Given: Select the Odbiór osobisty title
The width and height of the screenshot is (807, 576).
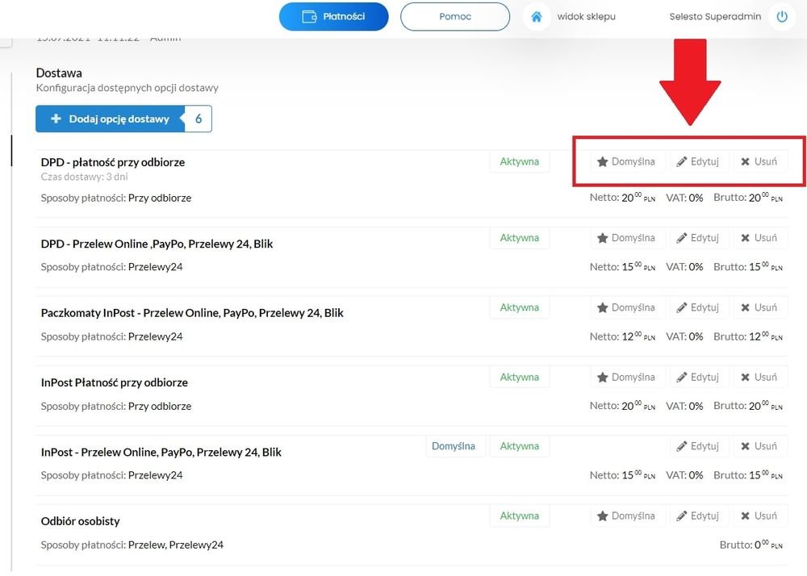Looking at the screenshot, I should [80, 521].
